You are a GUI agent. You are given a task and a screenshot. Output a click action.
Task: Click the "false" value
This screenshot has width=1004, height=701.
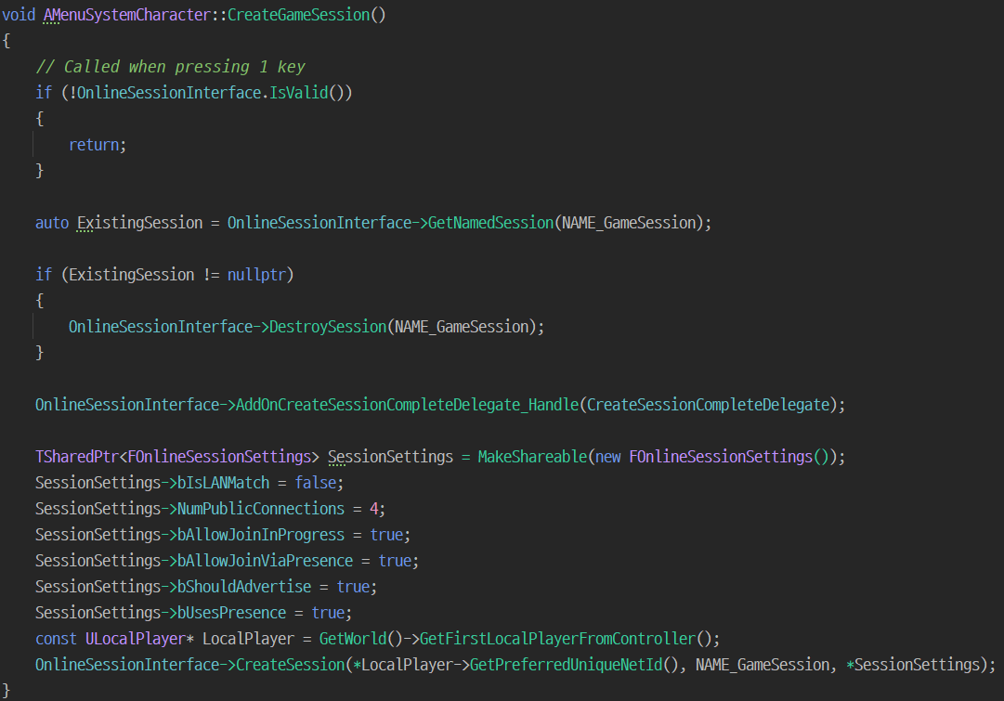[x=315, y=483]
